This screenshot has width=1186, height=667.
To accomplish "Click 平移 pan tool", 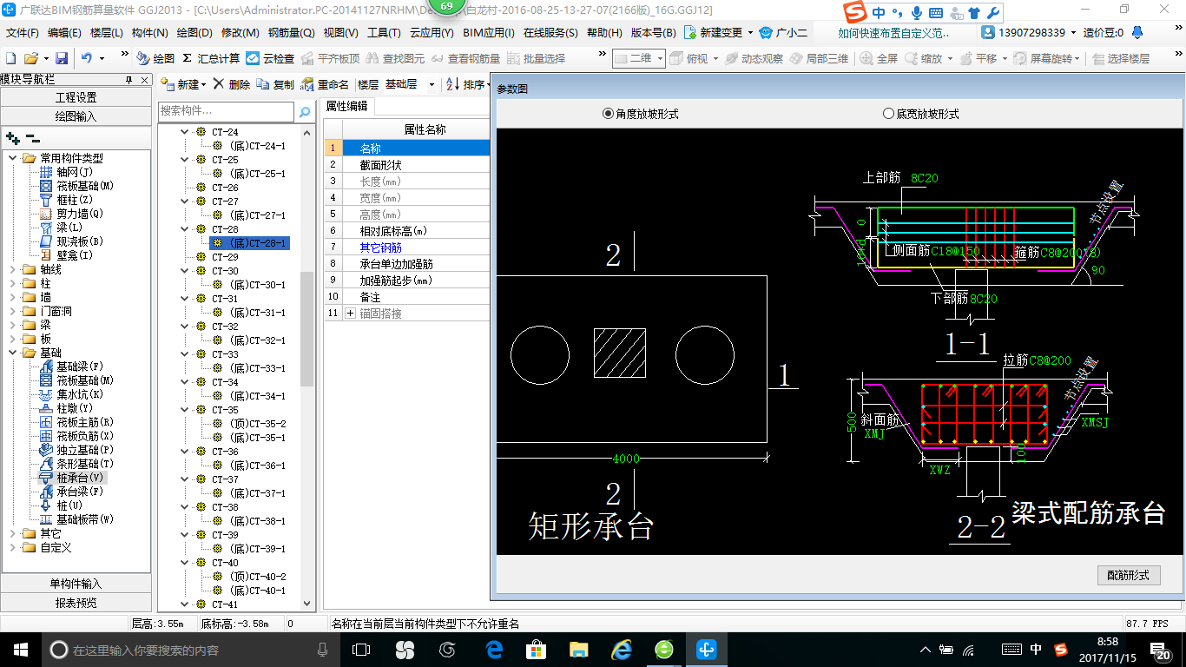I will (x=978, y=58).
